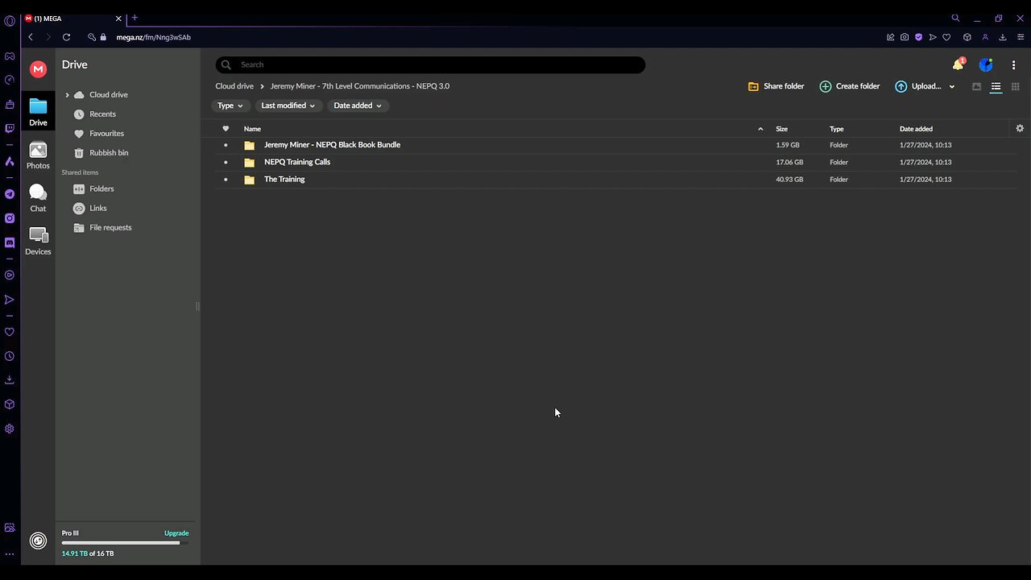Toggle the browser ad blocker shield
Image resolution: width=1031 pixels, height=580 pixels.
point(918,37)
